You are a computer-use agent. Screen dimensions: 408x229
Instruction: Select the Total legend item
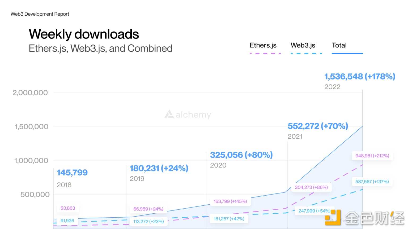[339, 45]
